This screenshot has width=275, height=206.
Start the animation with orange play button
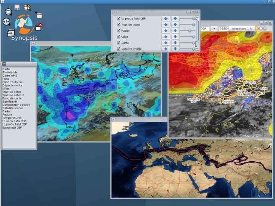coord(257,29)
